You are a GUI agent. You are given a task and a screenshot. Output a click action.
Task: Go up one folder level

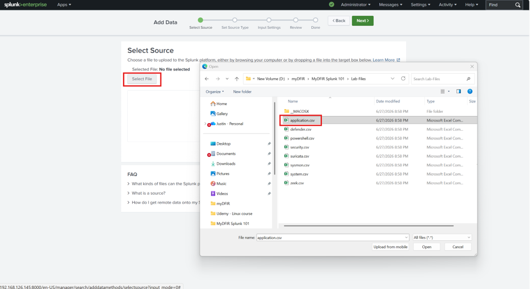pyautogui.click(x=236, y=79)
